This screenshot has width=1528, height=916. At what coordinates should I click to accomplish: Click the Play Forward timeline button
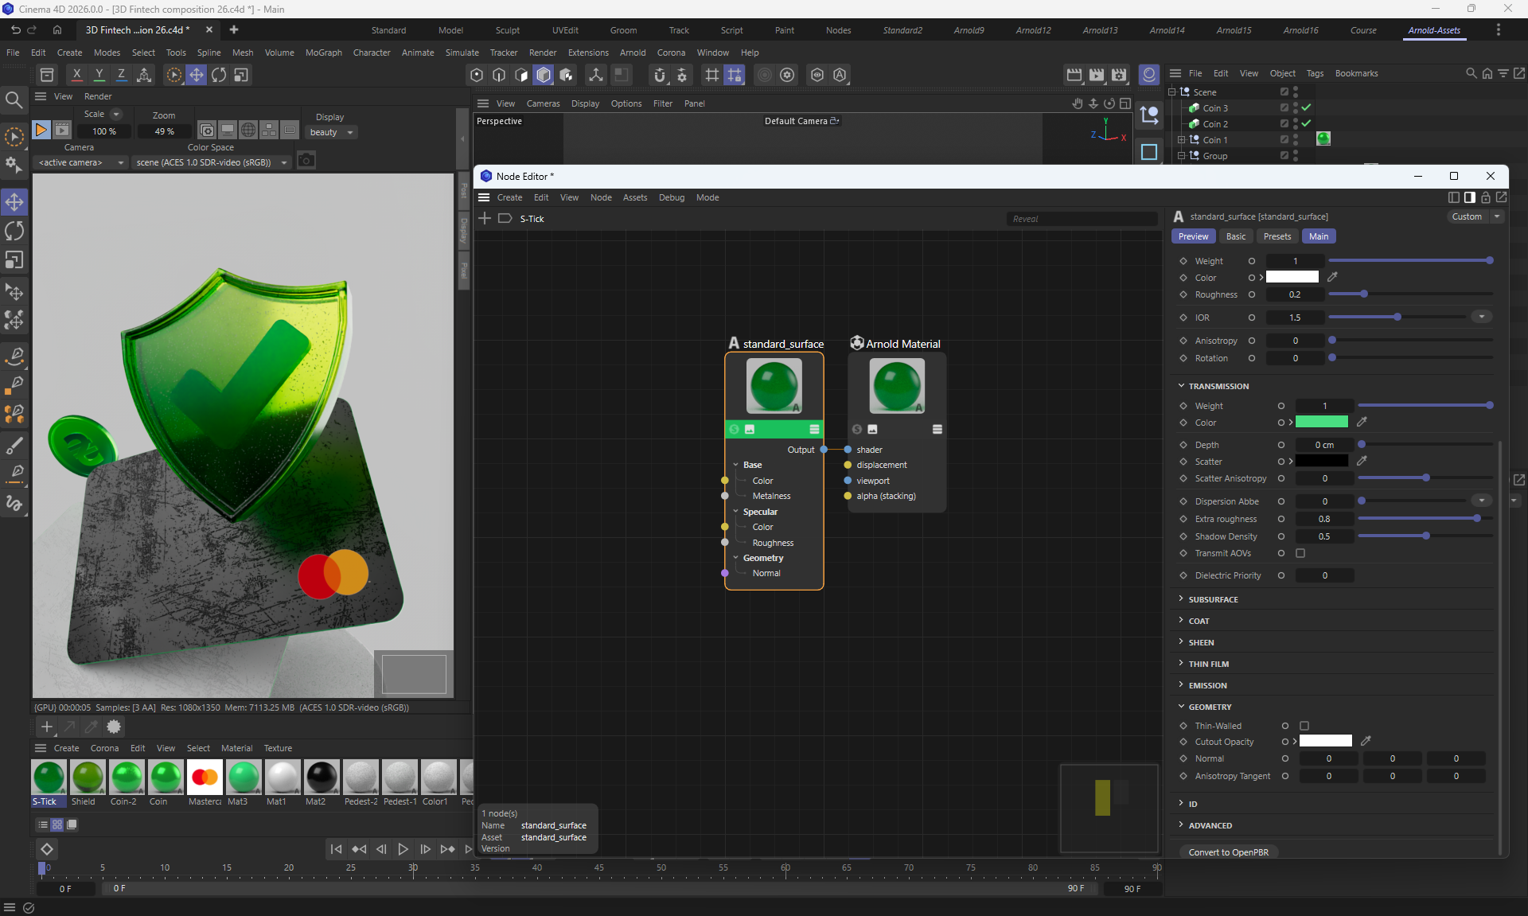(403, 849)
